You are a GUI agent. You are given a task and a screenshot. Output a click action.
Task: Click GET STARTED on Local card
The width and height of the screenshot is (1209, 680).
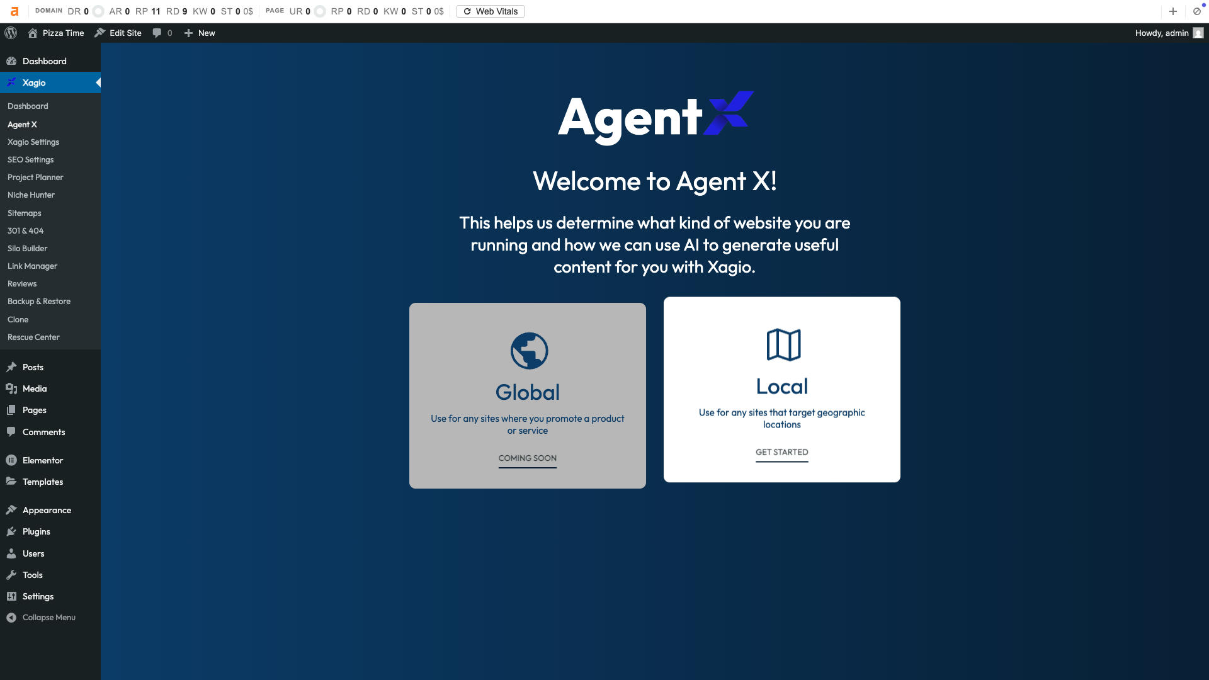781,452
